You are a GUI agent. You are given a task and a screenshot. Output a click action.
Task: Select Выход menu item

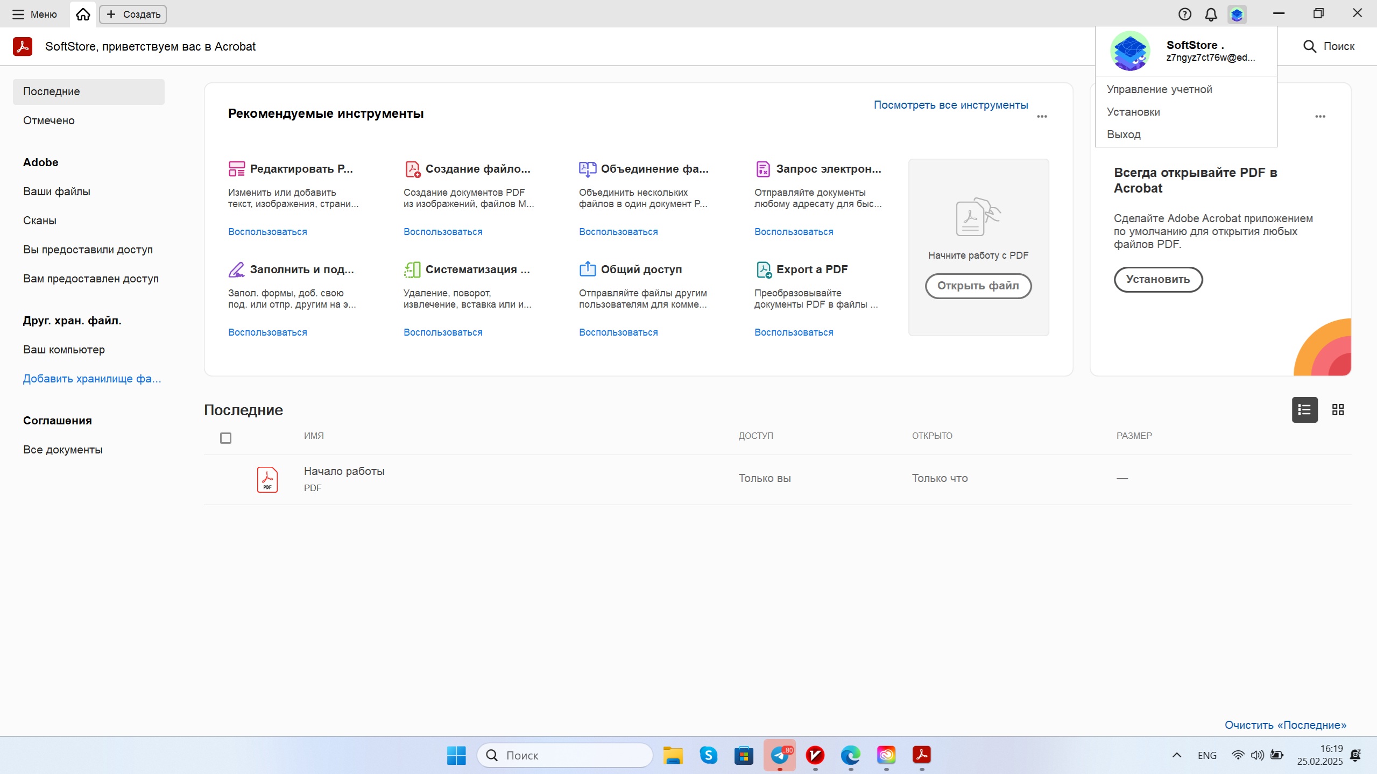[x=1124, y=134]
